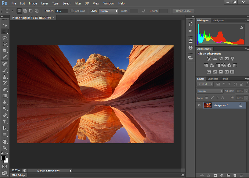
Task: Enable the Anti-alias checkbox
Action: click(x=72, y=11)
